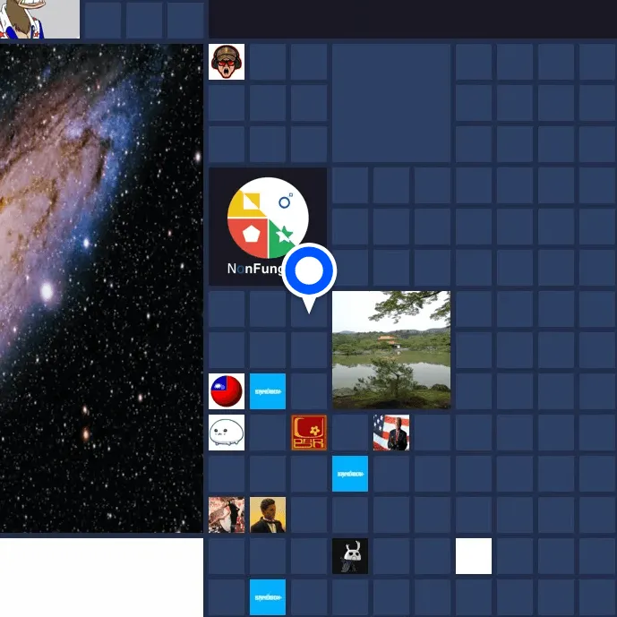The height and width of the screenshot is (617, 617).
Task: Open the tuxedo man on yellow tile
Action: click(268, 515)
